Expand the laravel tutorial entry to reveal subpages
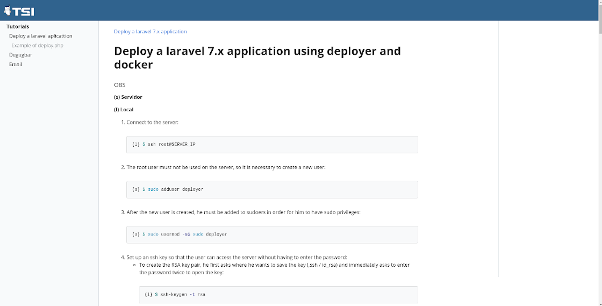The width and height of the screenshot is (602, 306). pyautogui.click(x=40, y=36)
